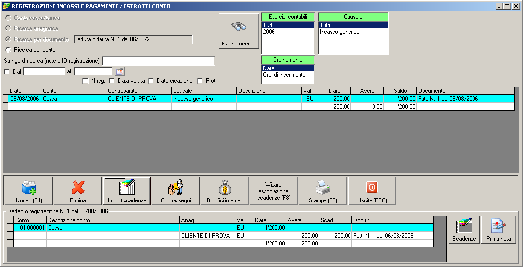Screen dimensions: 523x267
Task: Click the red X Elimina button
Action: tap(78, 191)
